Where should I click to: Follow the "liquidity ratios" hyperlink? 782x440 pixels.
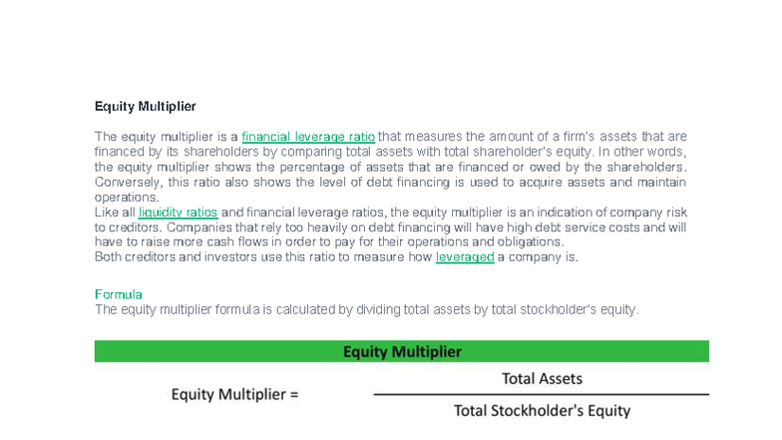point(178,213)
